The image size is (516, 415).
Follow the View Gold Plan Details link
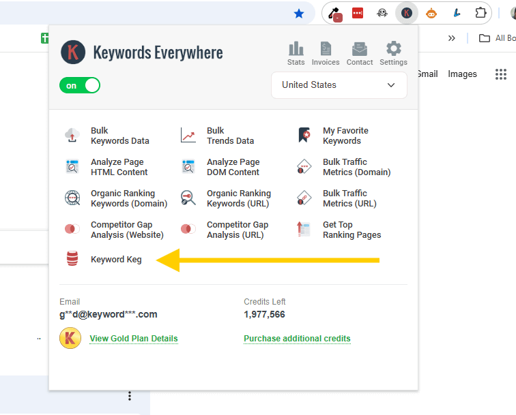click(x=134, y=339)
